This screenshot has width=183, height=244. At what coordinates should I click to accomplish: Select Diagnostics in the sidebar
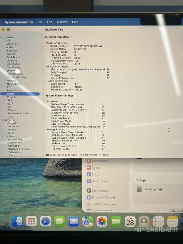point(13,64)
